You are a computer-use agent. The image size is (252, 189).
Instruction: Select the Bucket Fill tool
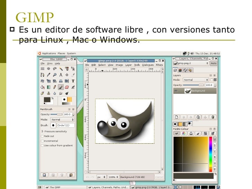pos(43,87)
